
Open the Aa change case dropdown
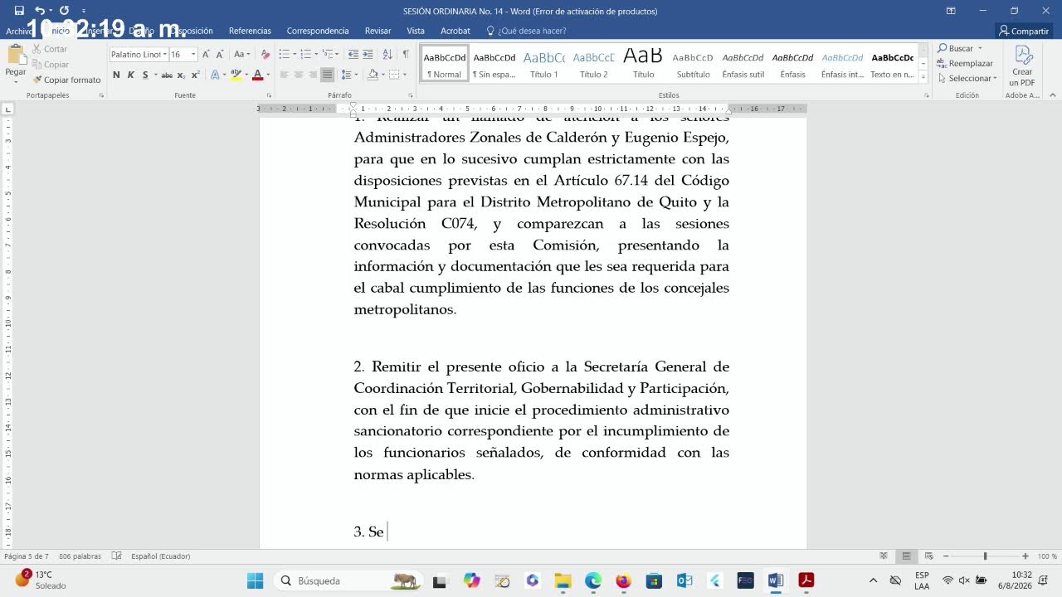point(241,54)
